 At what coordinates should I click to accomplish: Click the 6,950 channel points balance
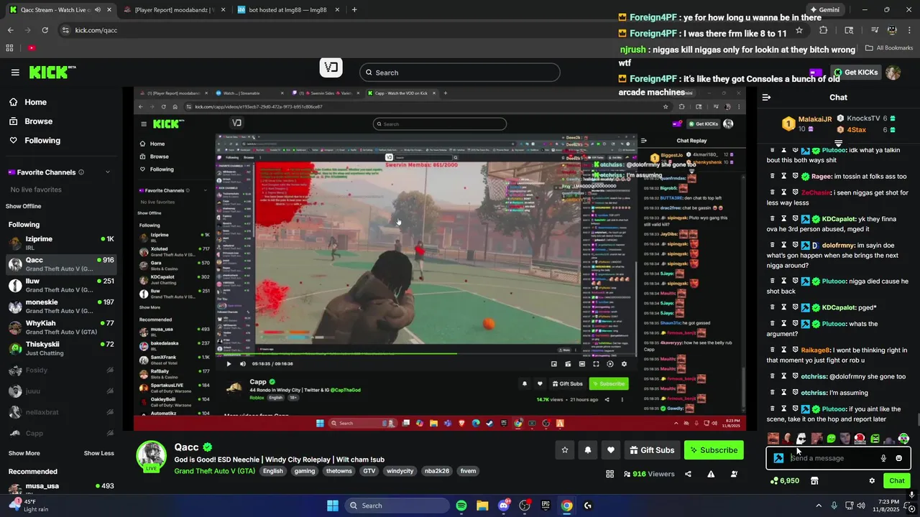pyautogui.click(x=785, y=480)
